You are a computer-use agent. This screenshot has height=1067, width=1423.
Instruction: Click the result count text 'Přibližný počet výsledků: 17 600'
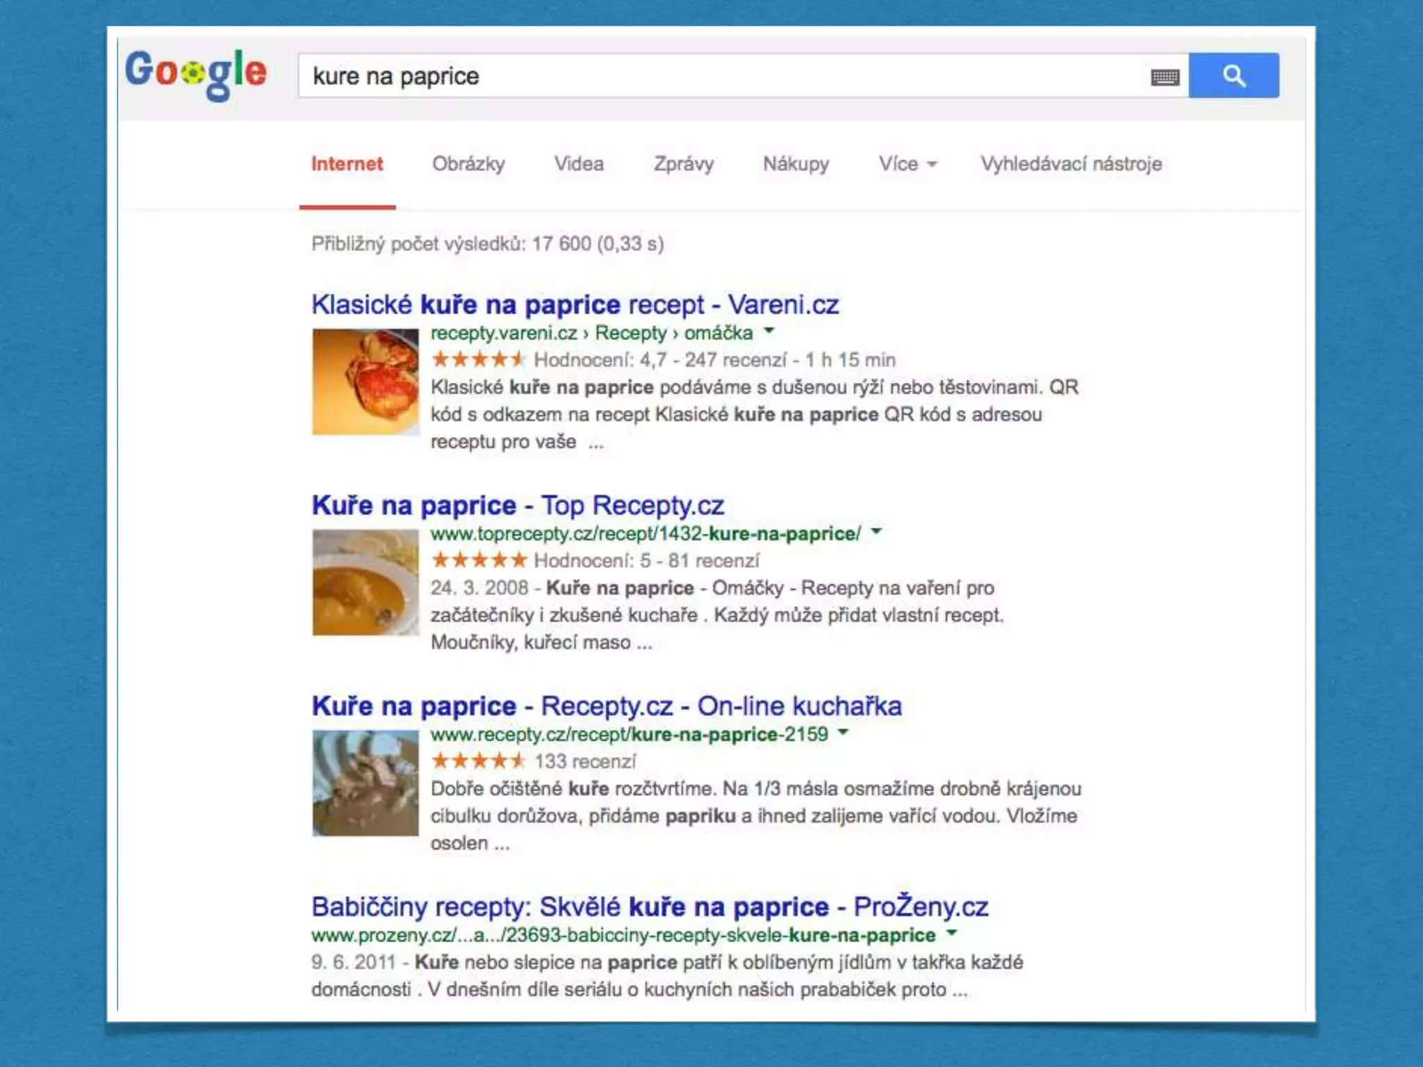click(451, 244)
